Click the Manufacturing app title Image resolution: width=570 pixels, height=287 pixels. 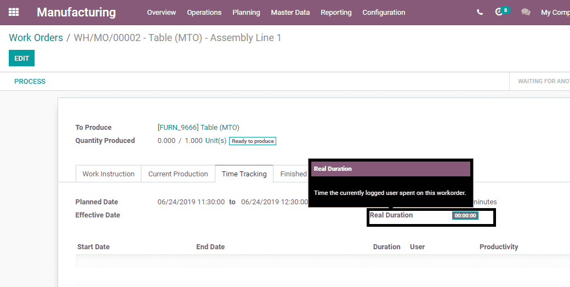tap(76, 12)
